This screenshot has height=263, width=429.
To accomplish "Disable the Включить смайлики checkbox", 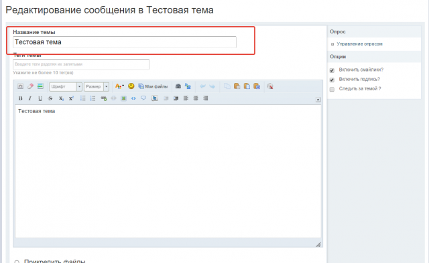I will [x=332, y=70].
